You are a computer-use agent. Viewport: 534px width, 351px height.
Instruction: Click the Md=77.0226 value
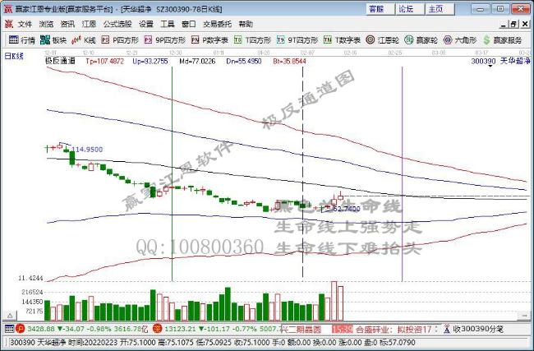coord(197,62)
